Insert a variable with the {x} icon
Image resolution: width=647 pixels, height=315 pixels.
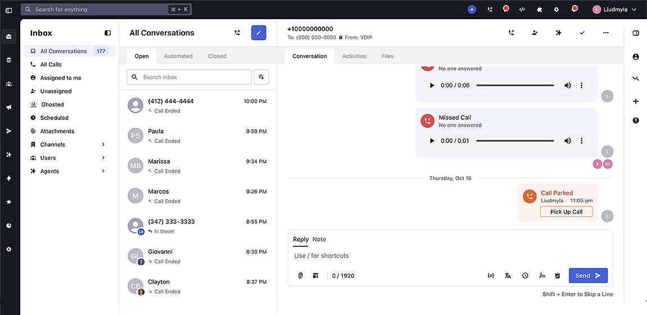(x=491, y=276)
